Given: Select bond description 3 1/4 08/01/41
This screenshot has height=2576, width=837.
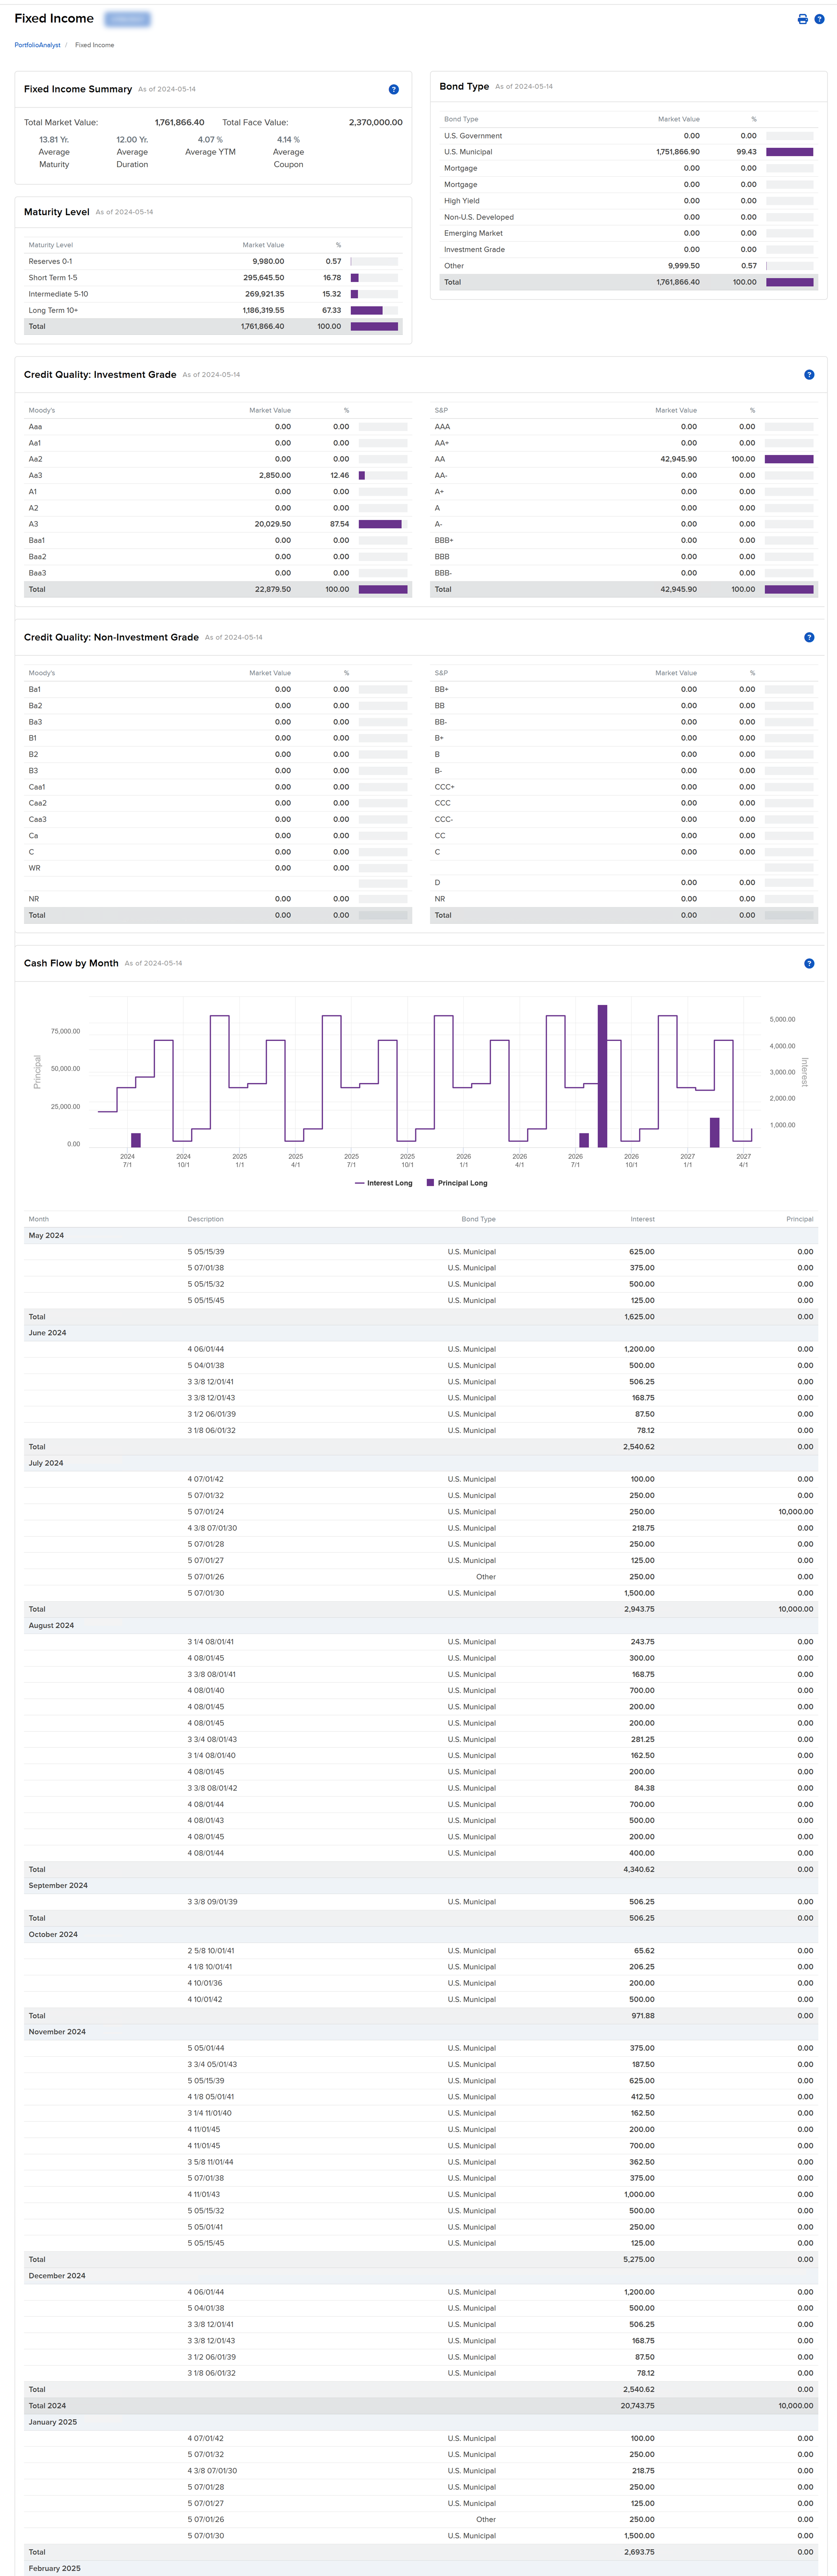Looking at the screenshot, I should coord(211,1642).
